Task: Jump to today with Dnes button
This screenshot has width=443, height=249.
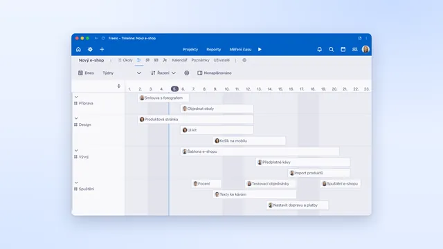Action: coord(86,73)
